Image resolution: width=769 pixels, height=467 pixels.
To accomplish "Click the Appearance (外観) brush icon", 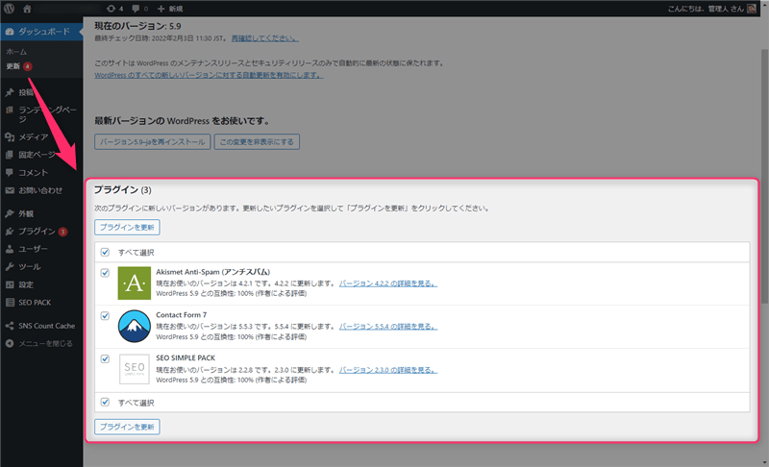I will pyautogui.click(x=10, y=213).
